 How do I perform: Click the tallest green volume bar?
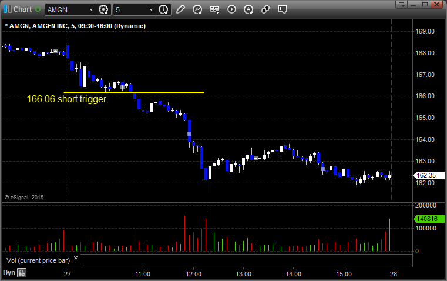pyautogui.click(x=210, y=230)
